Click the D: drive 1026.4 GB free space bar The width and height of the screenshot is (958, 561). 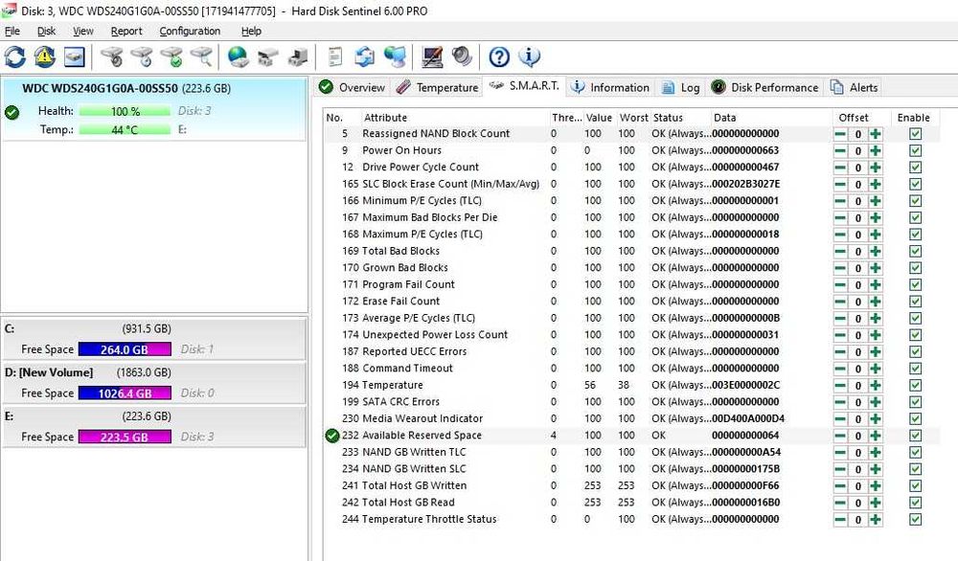coord(125,393)
